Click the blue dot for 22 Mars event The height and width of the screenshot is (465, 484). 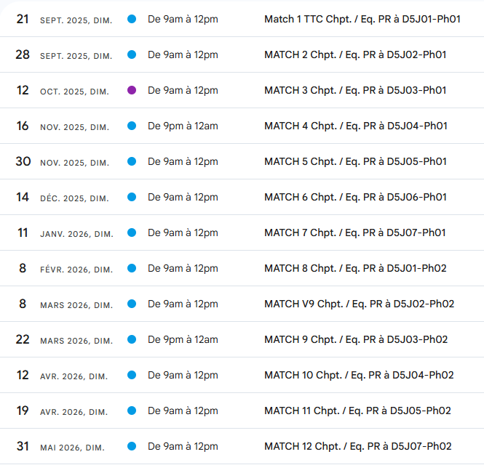tap(132, 339)
